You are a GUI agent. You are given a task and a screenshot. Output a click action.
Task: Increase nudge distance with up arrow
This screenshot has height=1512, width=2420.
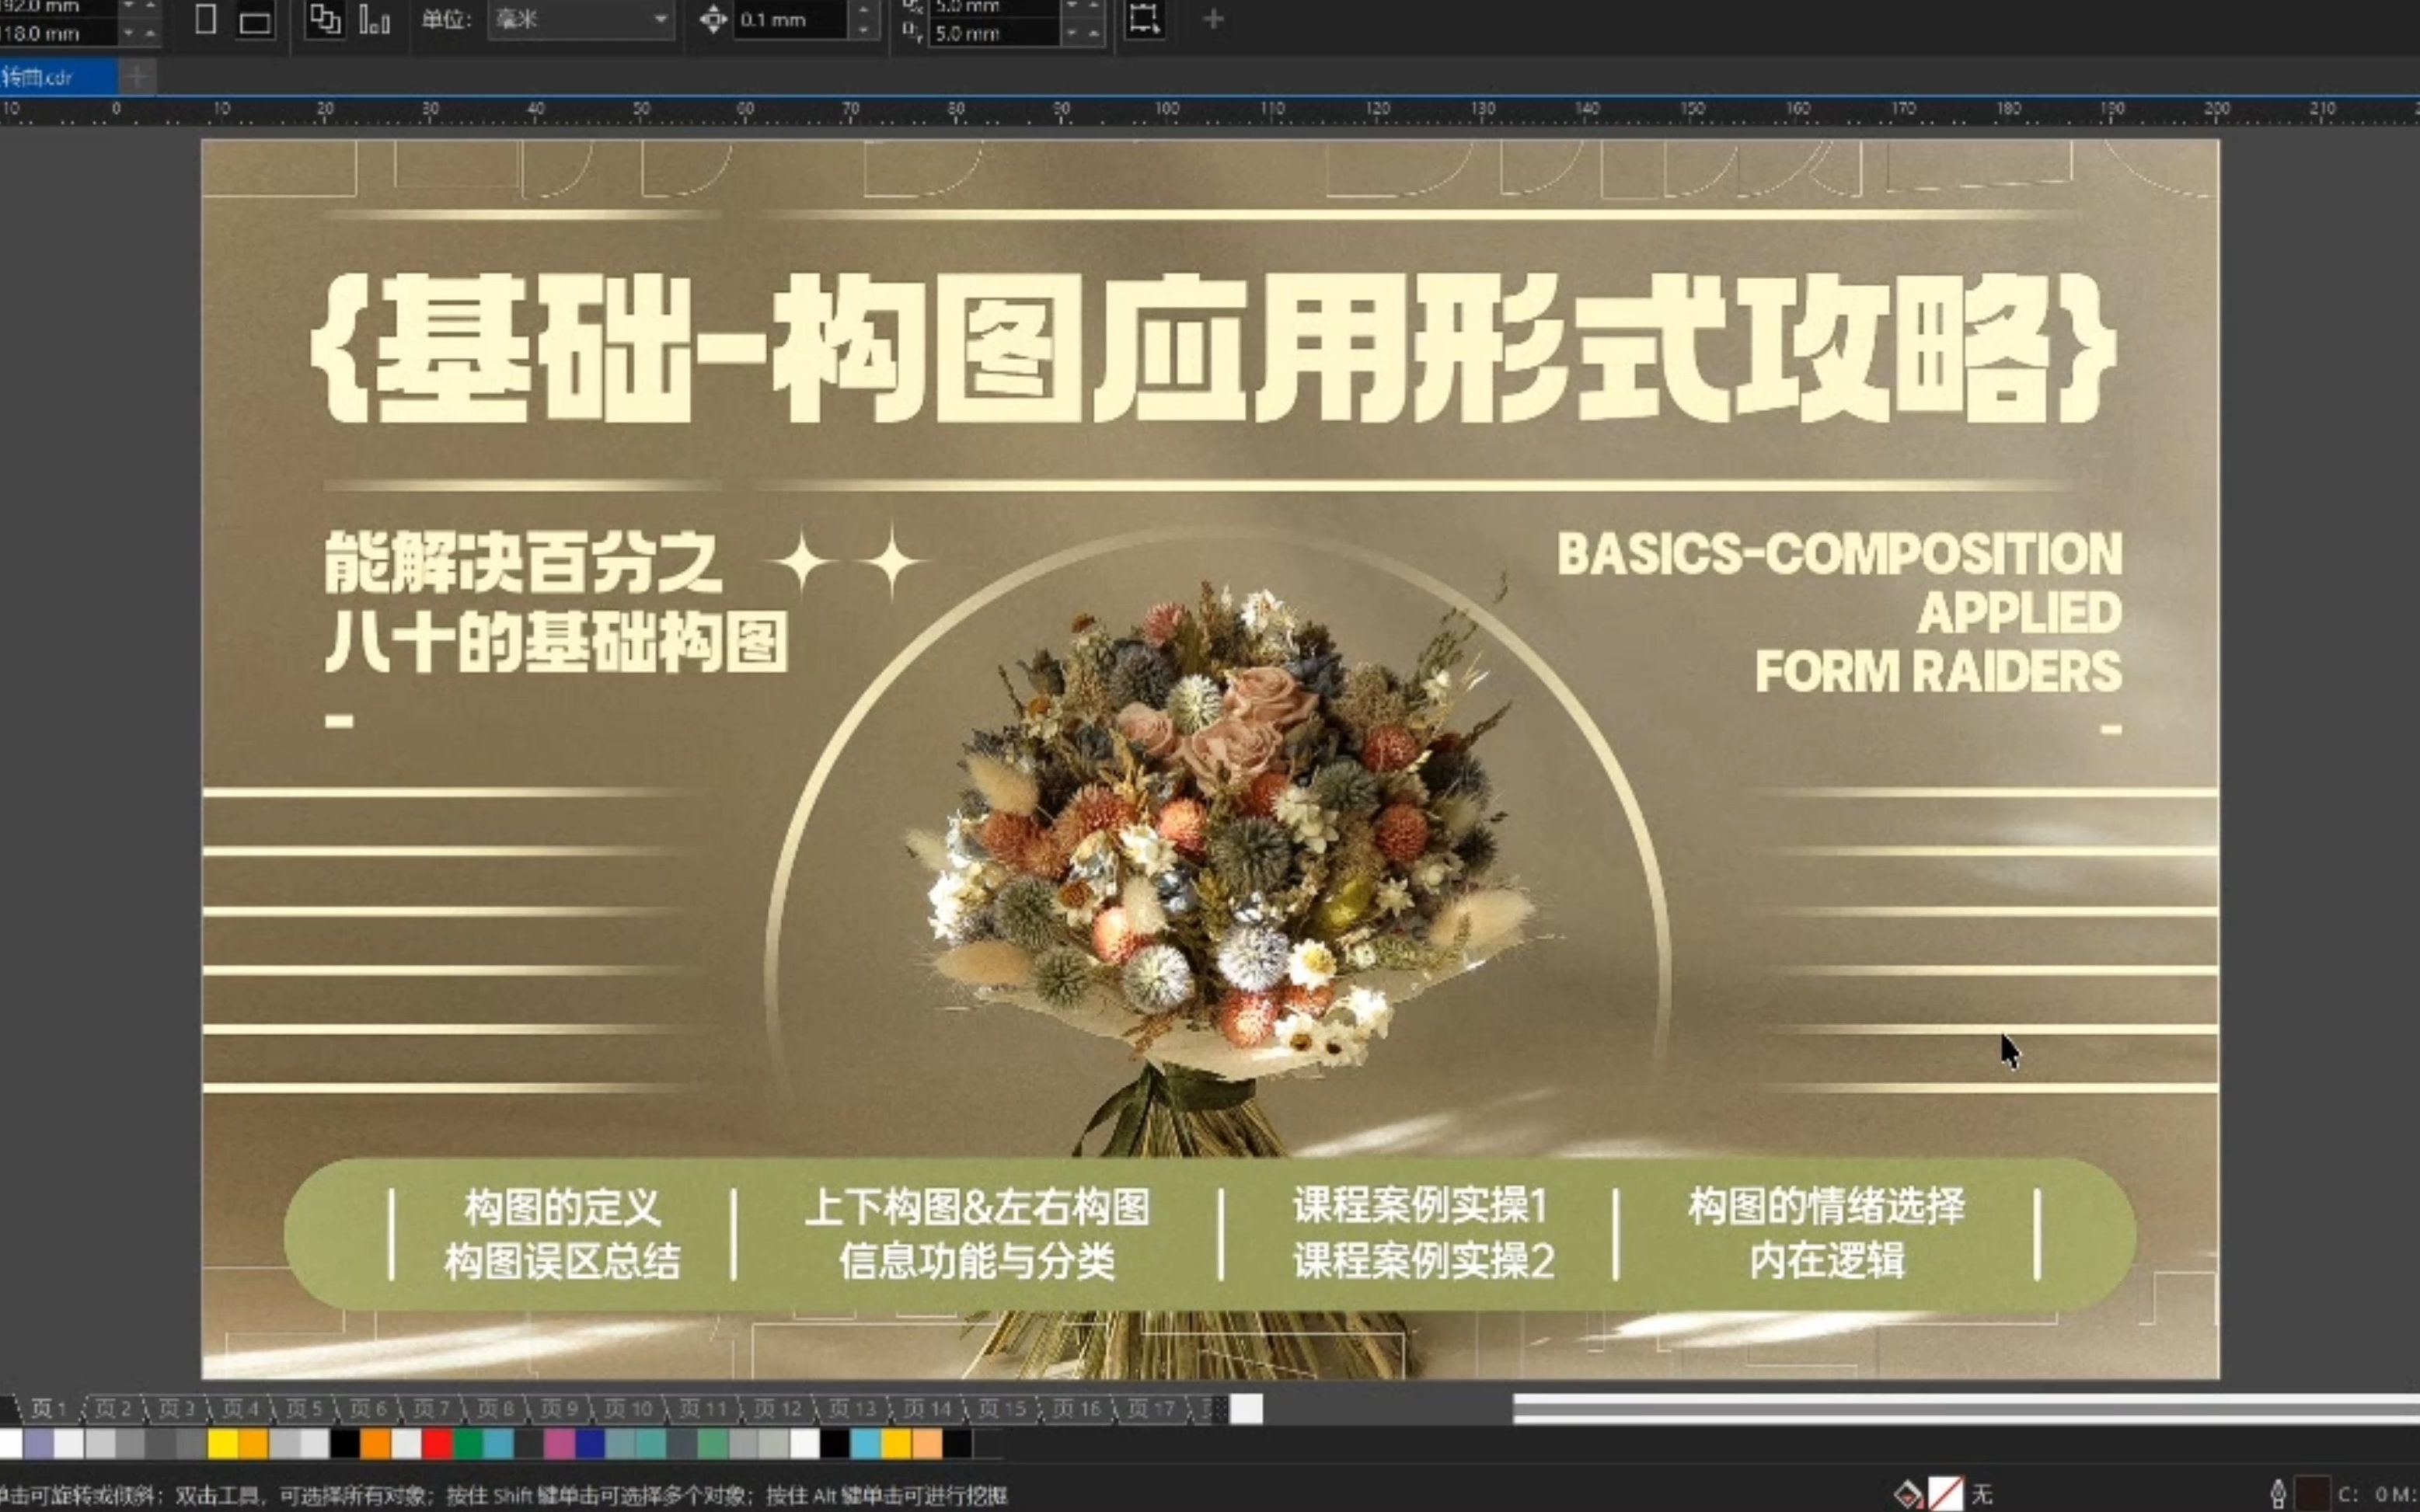pyautogui.click(x=864, y=11)
